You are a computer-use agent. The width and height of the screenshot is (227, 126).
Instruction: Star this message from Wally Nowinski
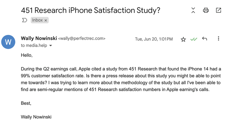[183, 39]
